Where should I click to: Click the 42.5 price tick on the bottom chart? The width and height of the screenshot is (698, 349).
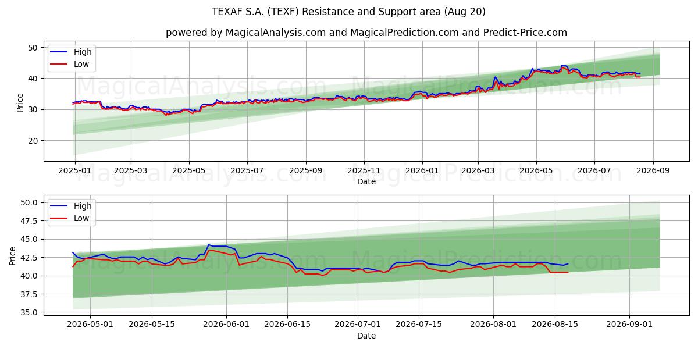[x=30, y=258]
